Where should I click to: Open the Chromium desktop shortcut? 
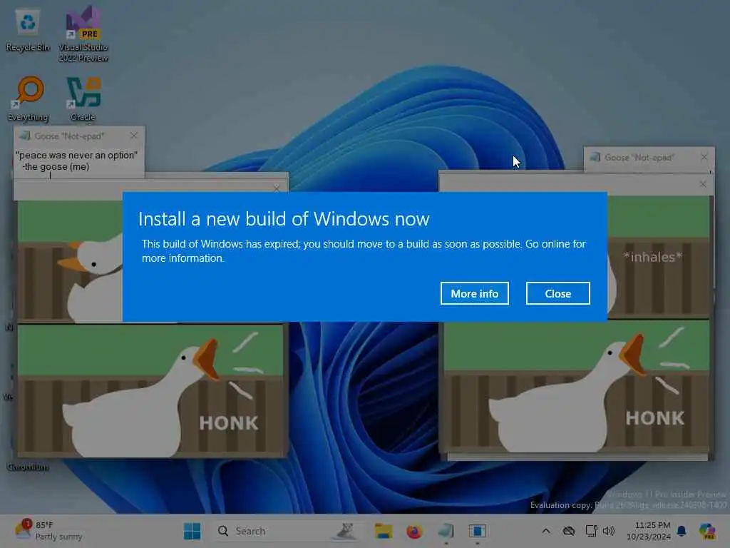point(28,467)
